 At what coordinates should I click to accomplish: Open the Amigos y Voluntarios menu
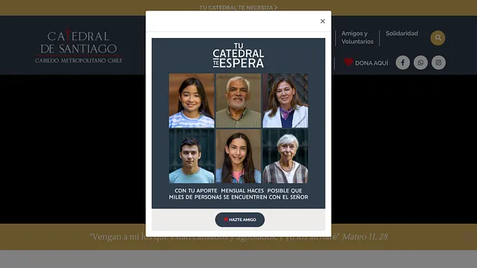coord(357,38)
